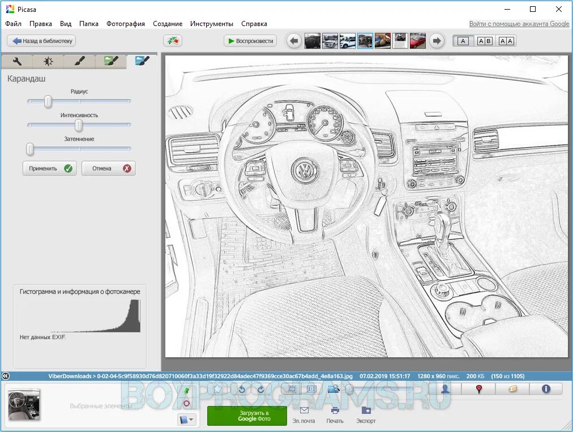Open the Правка menu

[41, 24]
